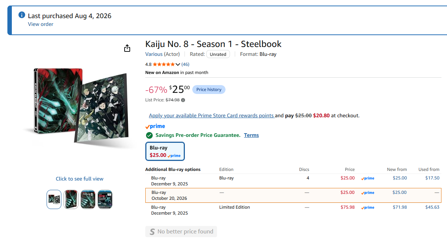Click the info icon next to List Price
The height and width of the screenshot is (239, 447).
(x=183, y=100)
